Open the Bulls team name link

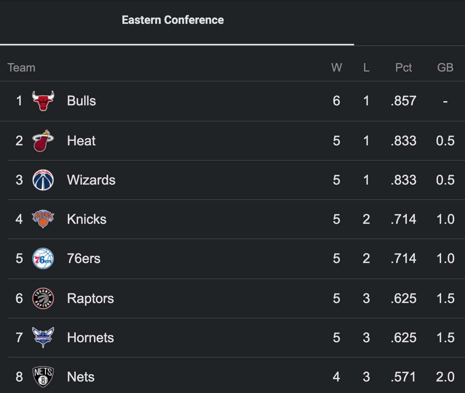[82, 101]
